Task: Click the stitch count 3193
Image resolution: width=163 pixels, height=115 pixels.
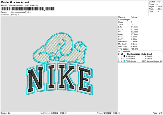Action: [128, 56]
